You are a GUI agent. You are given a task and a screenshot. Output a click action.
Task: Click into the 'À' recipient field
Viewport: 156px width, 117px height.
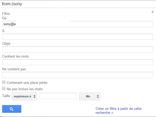coord(77,37)
